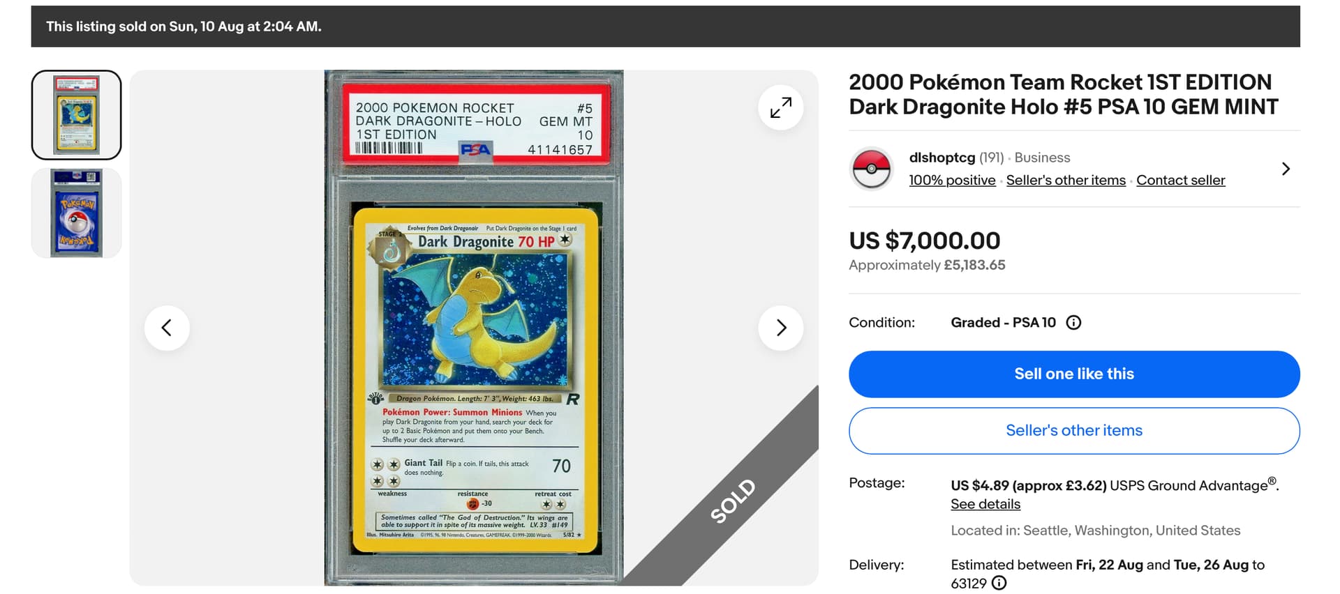The height and width of the screenshot is (594, 1340).
Task: Go to the previous listing photo
Action: pyautogui.click(x=167, y=328)
